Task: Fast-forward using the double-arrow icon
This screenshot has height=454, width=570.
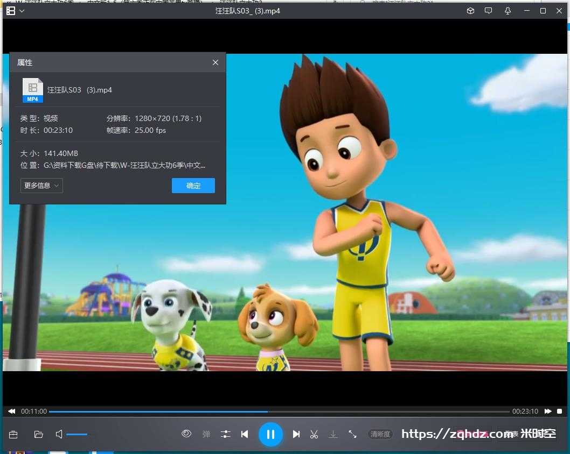Action: [548, 411]
